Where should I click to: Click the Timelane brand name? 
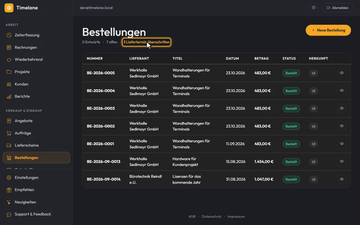[x=27, y=8]
